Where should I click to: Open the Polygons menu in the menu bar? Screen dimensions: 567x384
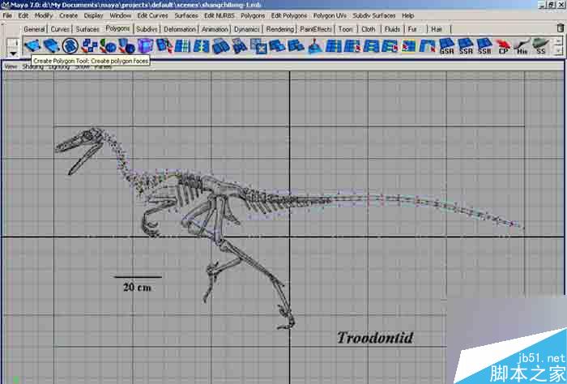[253, 15]
